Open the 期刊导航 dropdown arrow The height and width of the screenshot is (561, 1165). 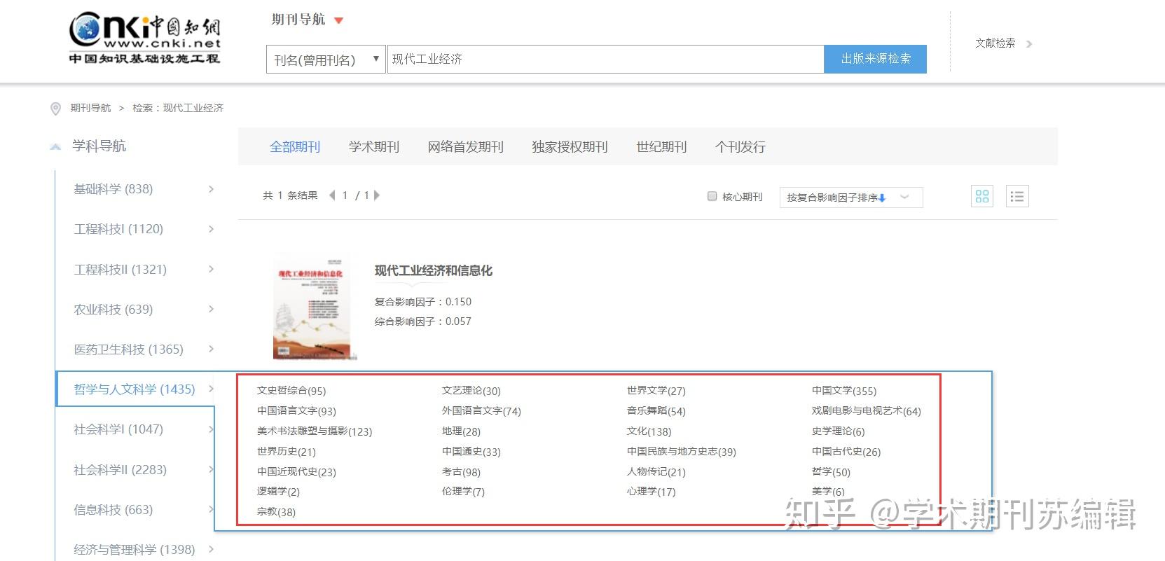tap(339, 21)
